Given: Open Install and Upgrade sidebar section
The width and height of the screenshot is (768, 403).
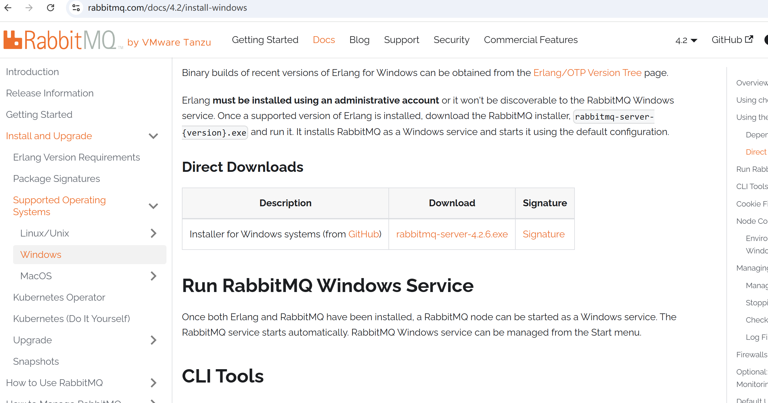Looking at the screenshot, I should [x=49, y=136].
